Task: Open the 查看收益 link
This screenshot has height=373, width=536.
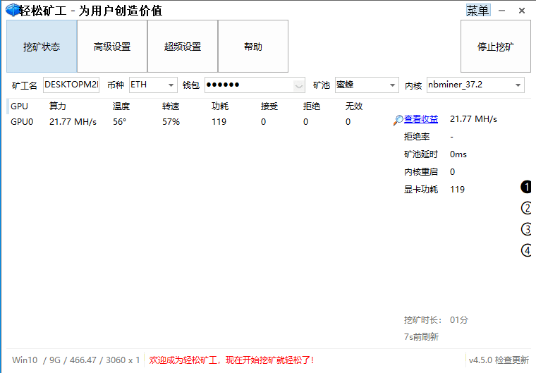Action: (x=421, y=119)
